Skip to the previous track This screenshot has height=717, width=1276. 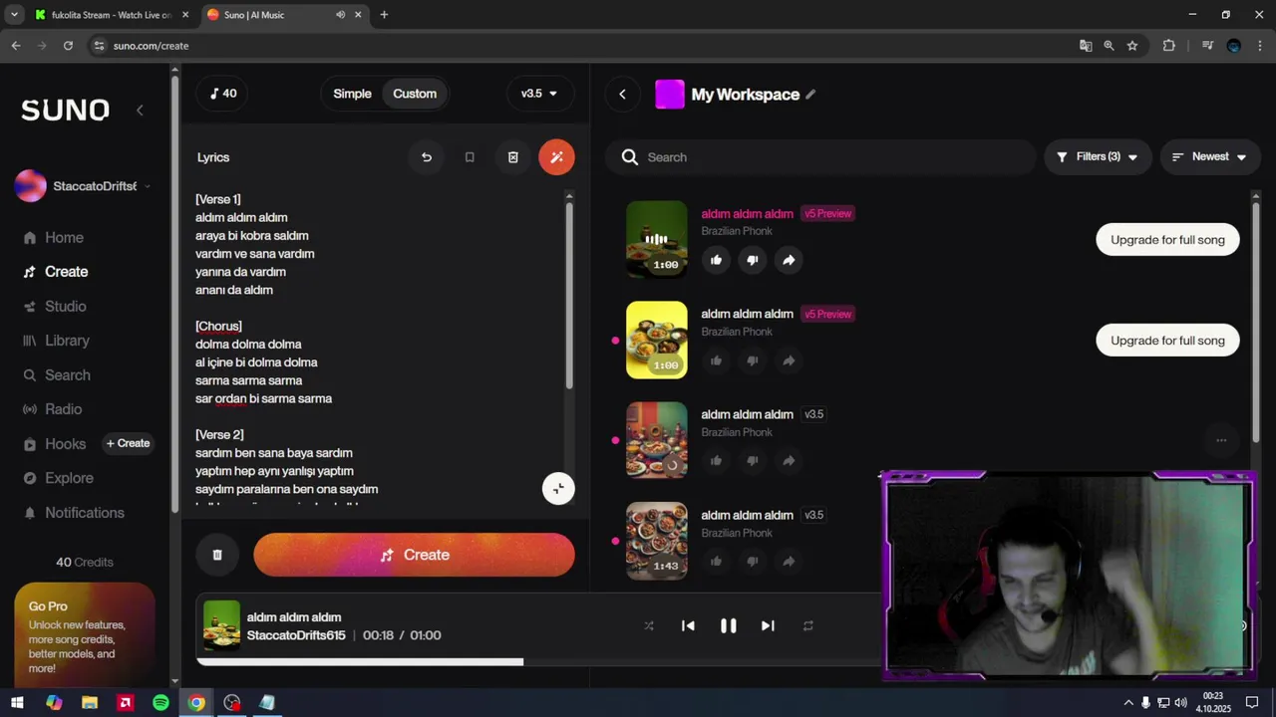click(688, 625)
